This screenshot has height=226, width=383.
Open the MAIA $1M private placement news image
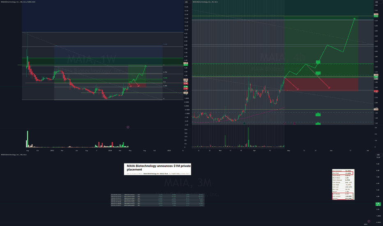point(157,169)
